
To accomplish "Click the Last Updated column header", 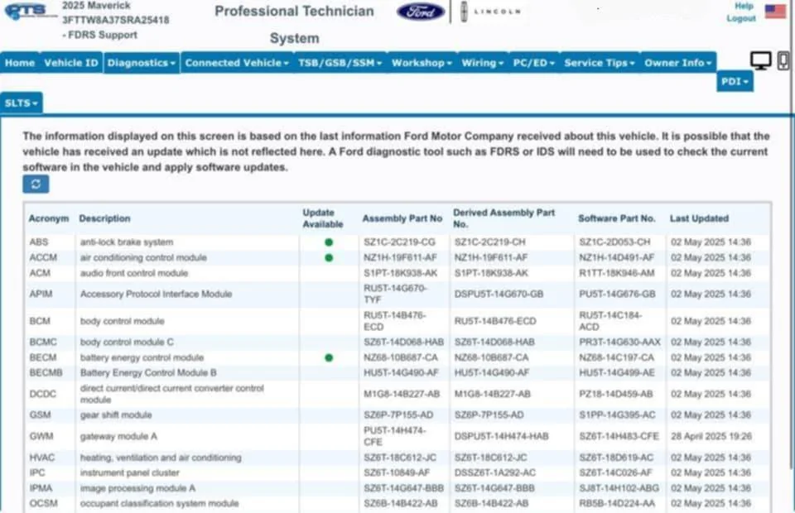I will click(x=699, y=218).
